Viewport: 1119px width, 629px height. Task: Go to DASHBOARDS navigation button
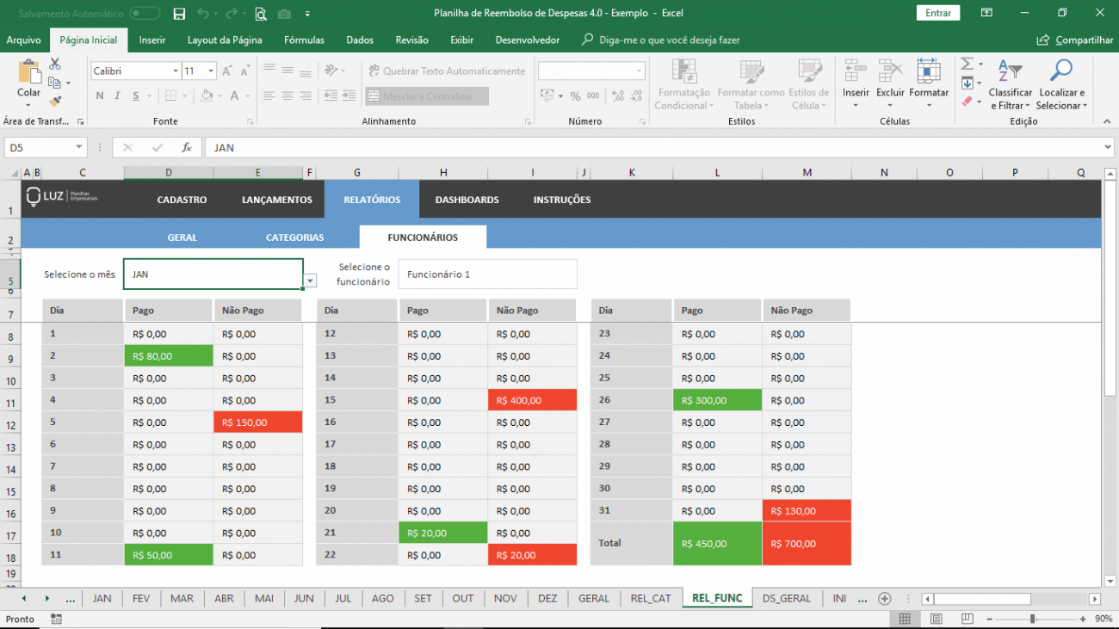pos(467,200)
